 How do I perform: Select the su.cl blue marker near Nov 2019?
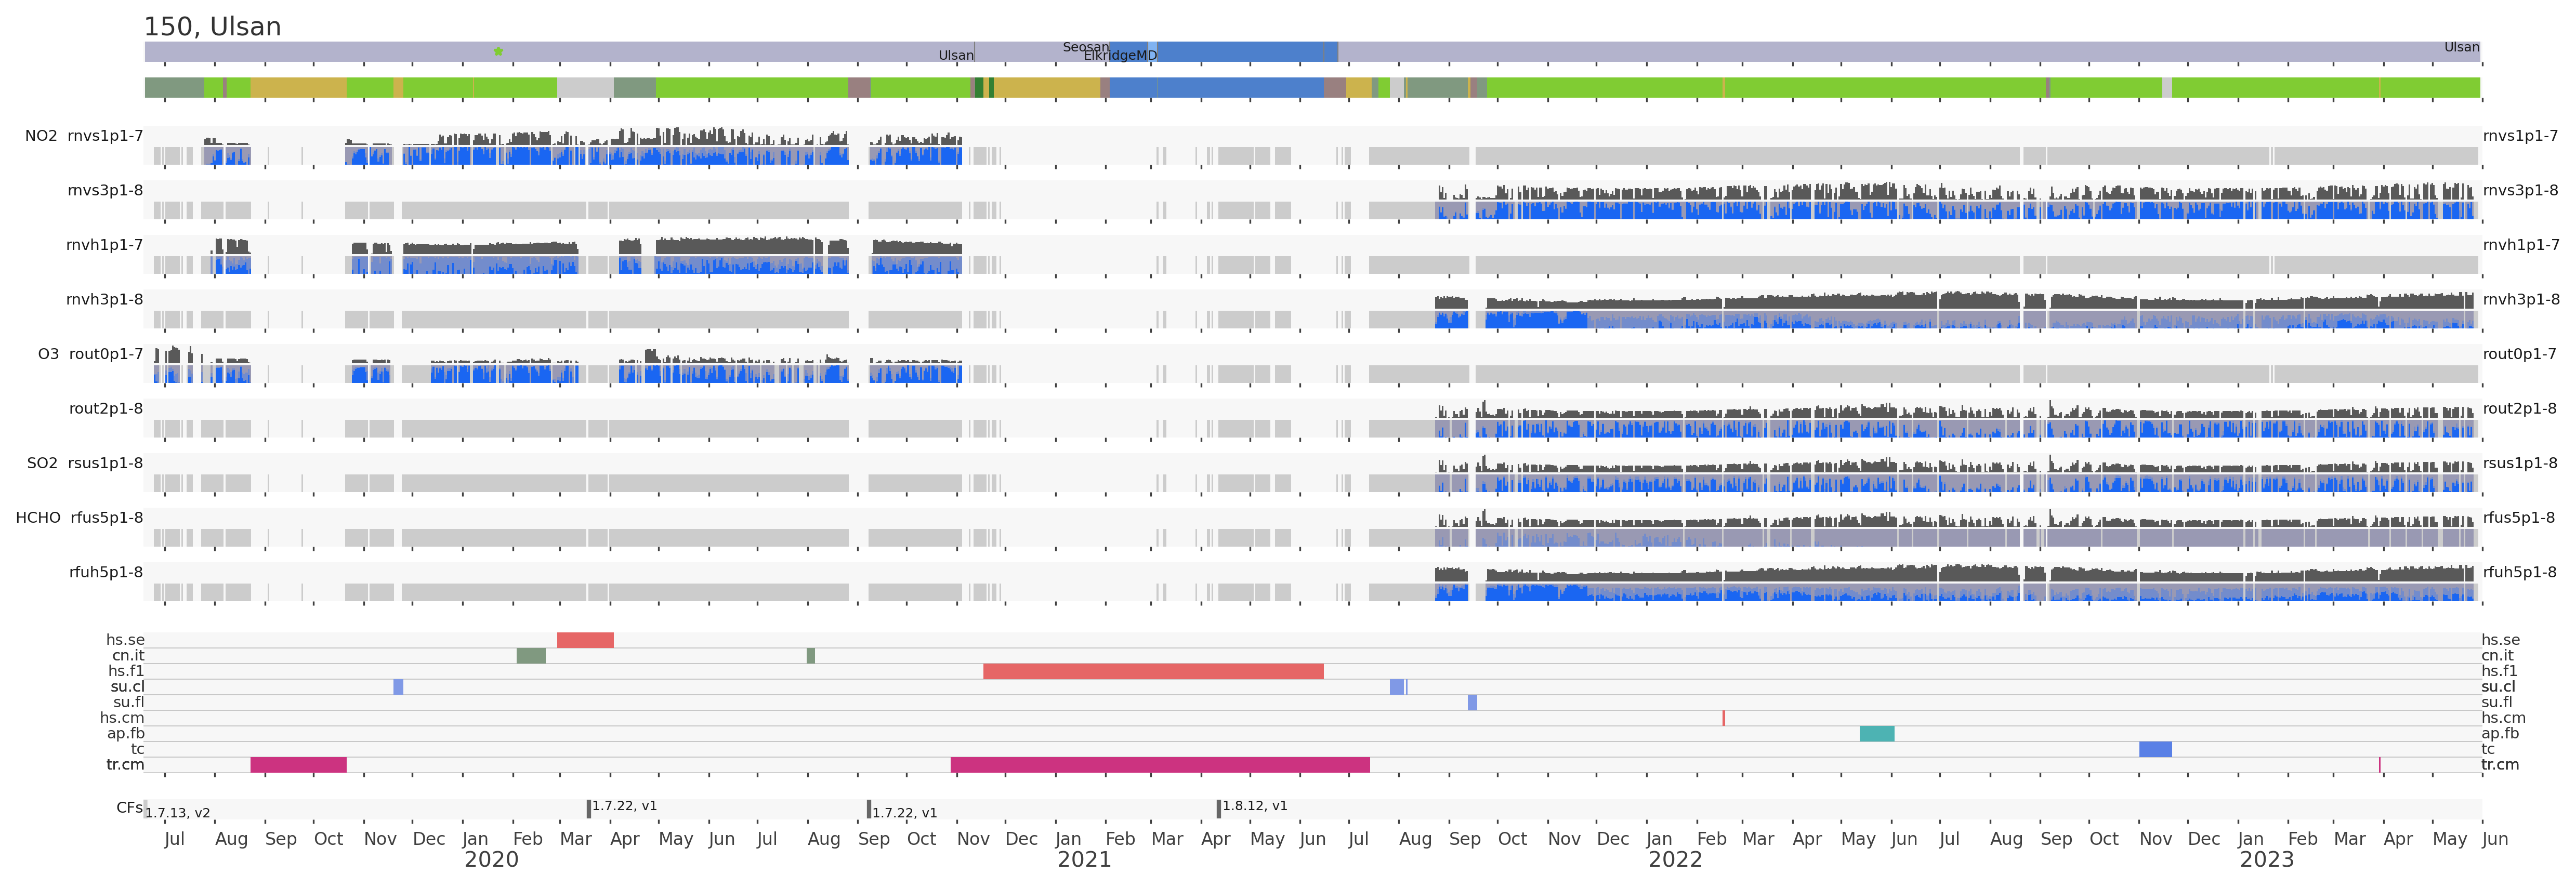click(398, 687)
